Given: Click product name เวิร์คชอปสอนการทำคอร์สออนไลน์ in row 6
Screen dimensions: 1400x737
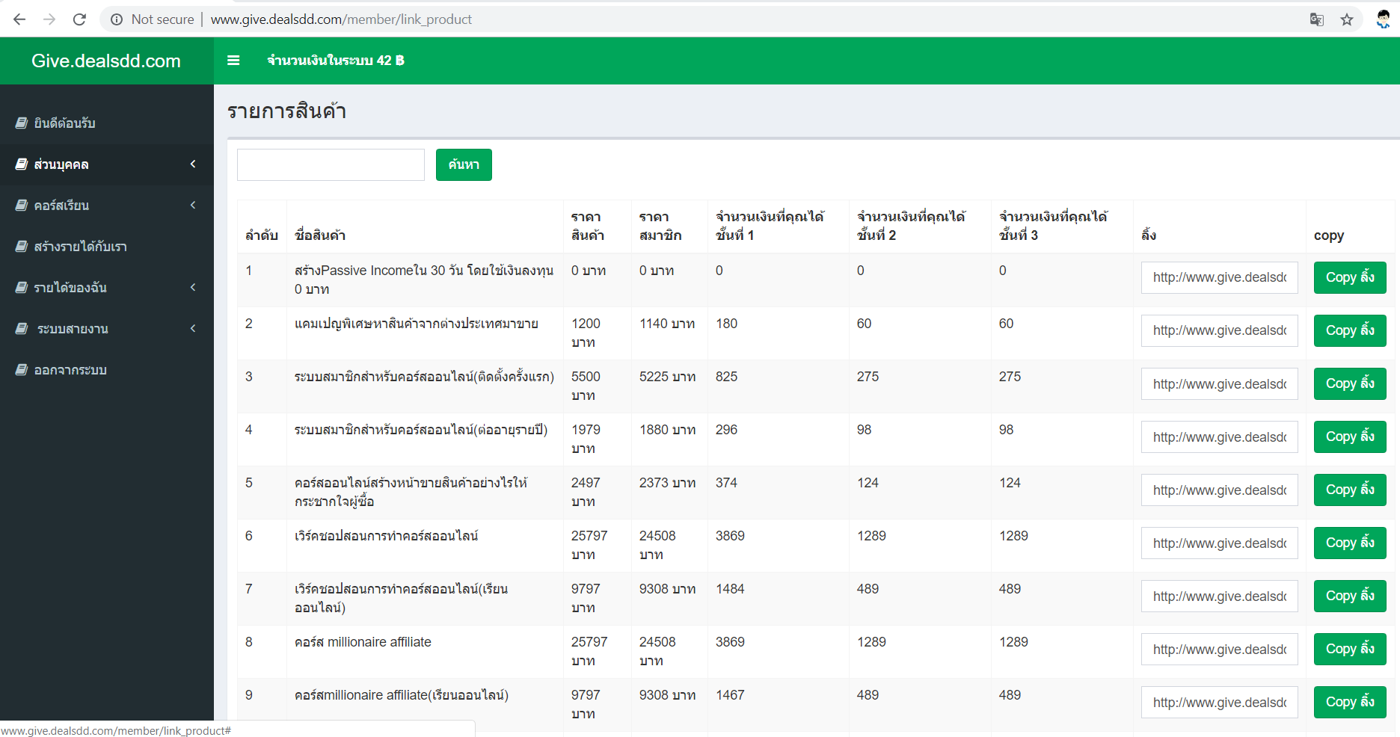Looking at the screenshot, I should click(x=386, y=536).
